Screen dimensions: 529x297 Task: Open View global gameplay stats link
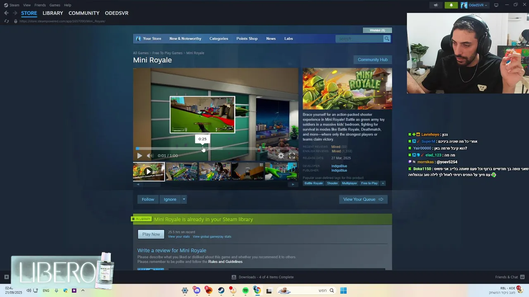tap(212, 237)
